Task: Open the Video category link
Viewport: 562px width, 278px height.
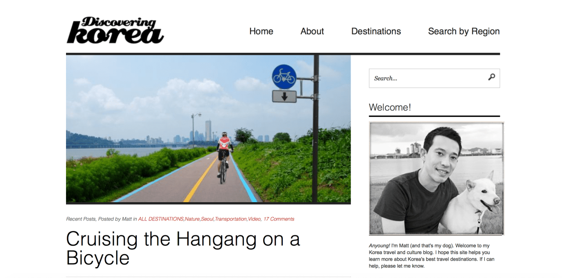Action: 254,219
